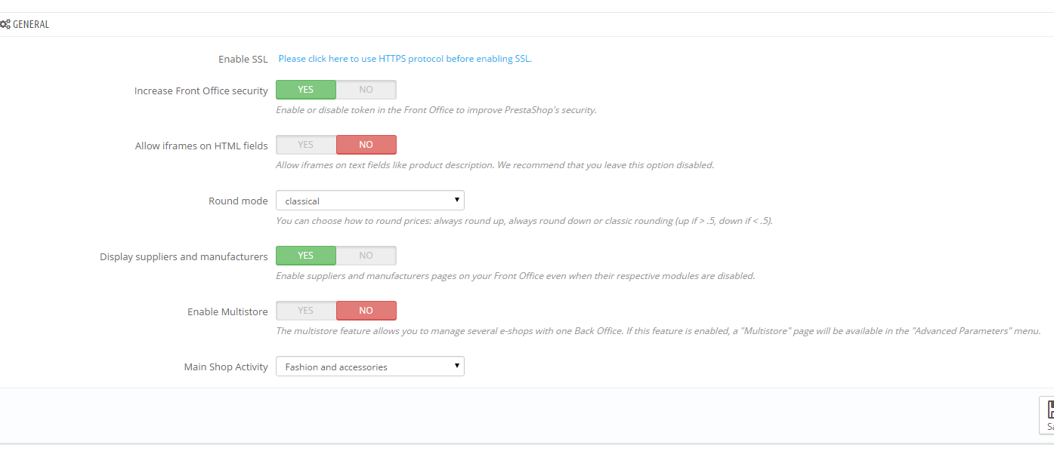Click the General section gears icon
This screenshot has height=454, width=1054.
5,24
